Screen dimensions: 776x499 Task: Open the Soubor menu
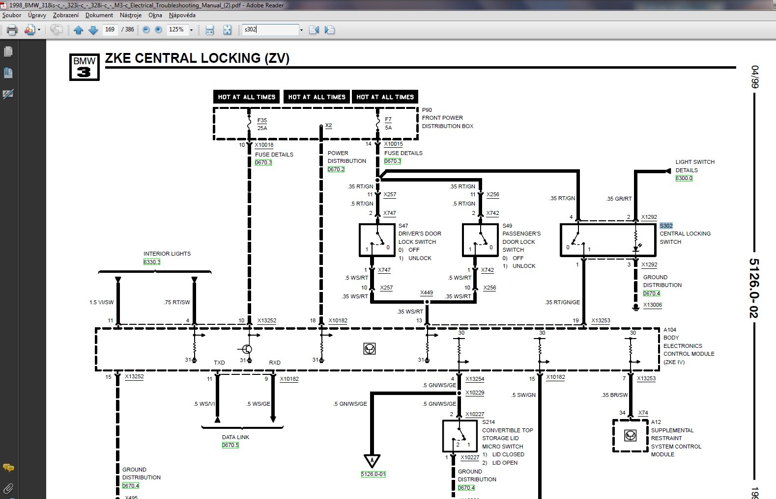(12, 15)
